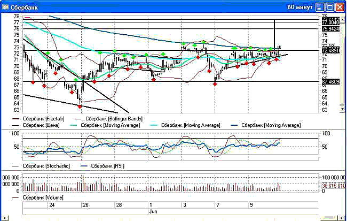347x221 pixels.
Task: Minimize the Сбербанк chart window
Action: pyautogui.click(x=320, y=7)
